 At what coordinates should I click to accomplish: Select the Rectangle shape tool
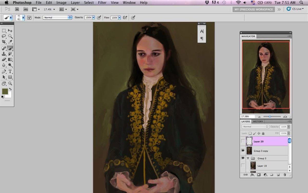click(x=10, y=77)
